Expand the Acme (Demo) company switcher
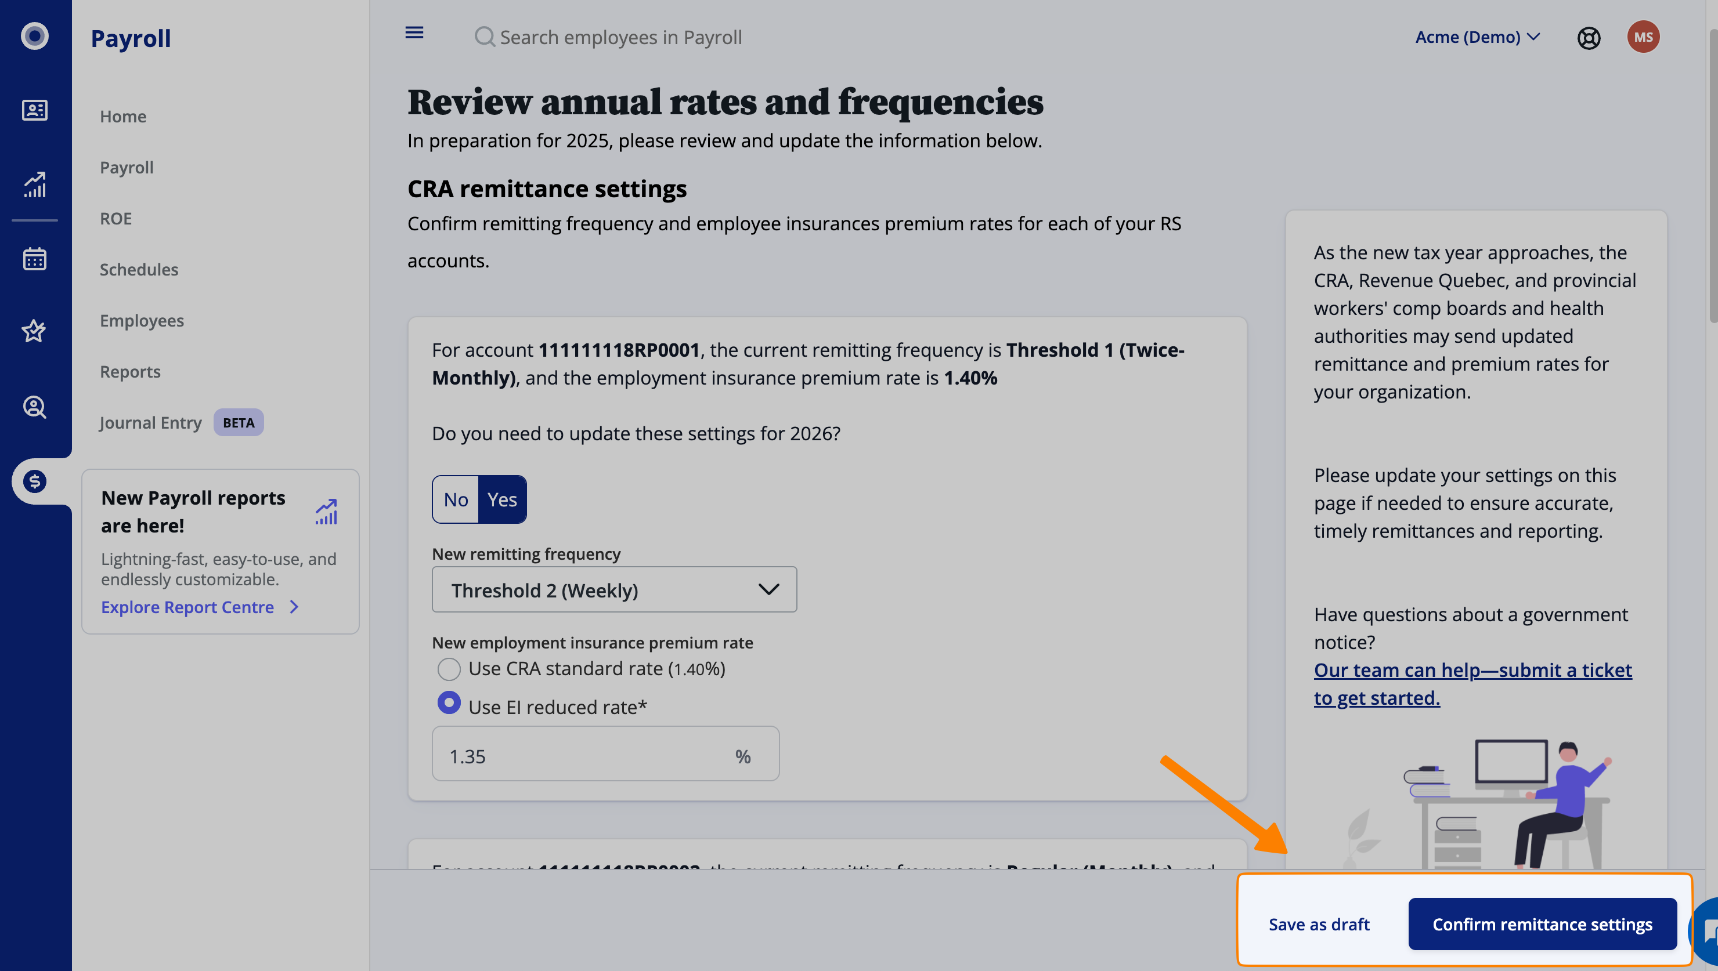 (x=1477, y=37)
